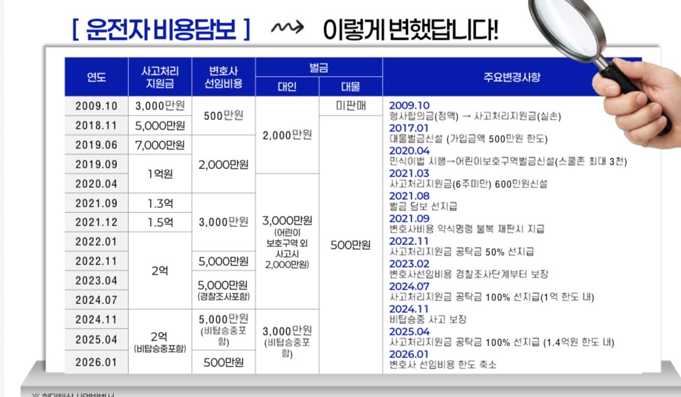Select the 운전자 비용담보 title text
681x397 pixels.
pos(160,29)
